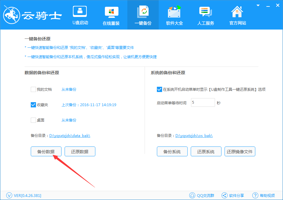This screenshot has width=283, height=200.
Task: Open the 在线重装 monitor icon
Action: click(111, 12)
